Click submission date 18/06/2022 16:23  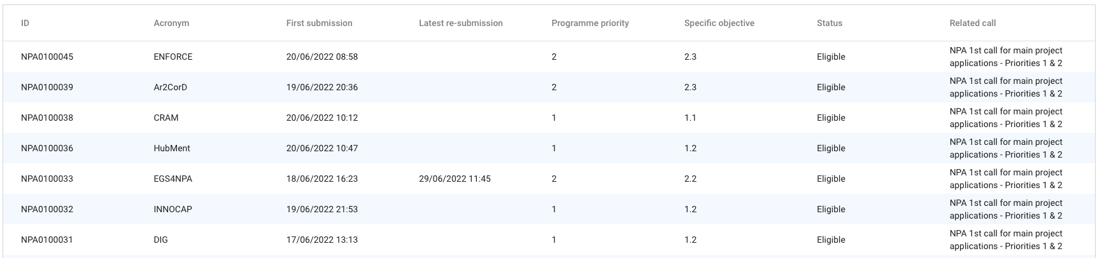point(321,179)
